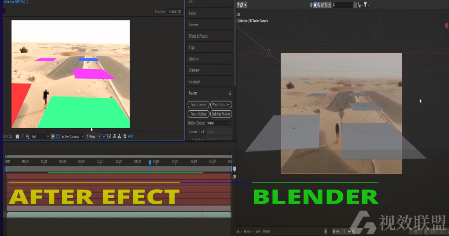This screenshot has width=449, height=236.
Task: Jump to next keyframe in Blender
Action: point(349,231)
